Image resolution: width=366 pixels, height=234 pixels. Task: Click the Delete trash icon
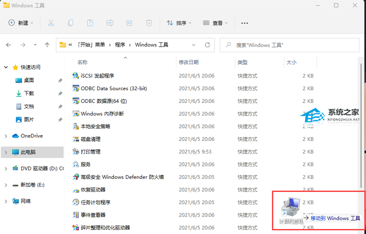click(x=149, y=23)
